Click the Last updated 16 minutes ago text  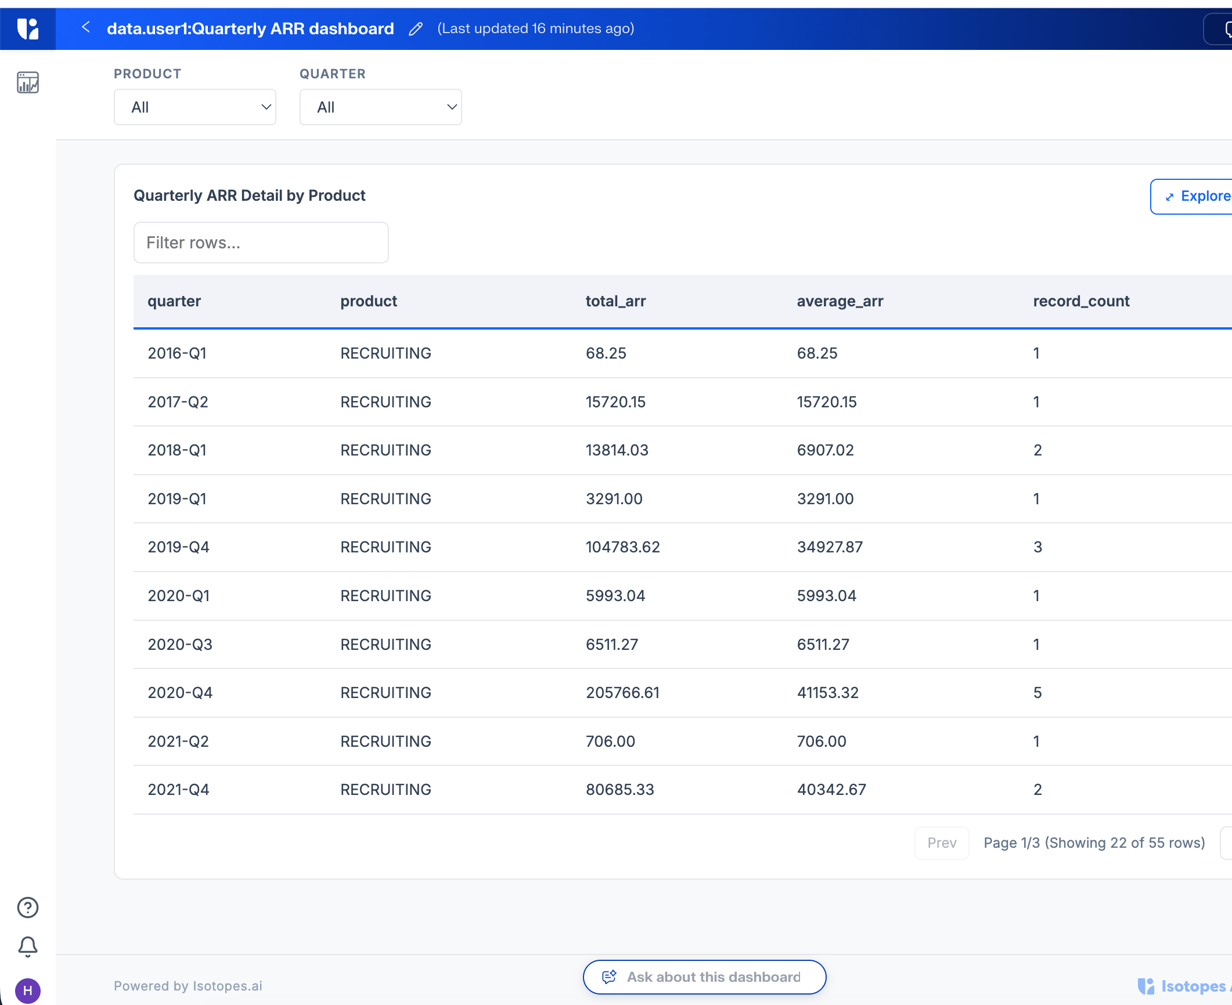535,28
